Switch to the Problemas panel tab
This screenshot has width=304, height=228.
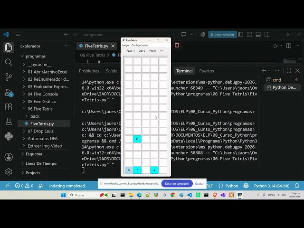point(89,71)
